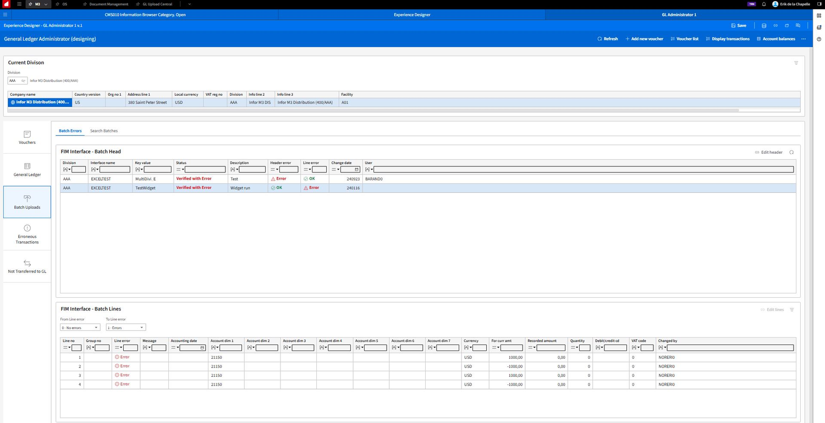Expand the M3 tab dropdown chevron
Viewport: 825px width, 423px height.
click(x=46, y=4)
